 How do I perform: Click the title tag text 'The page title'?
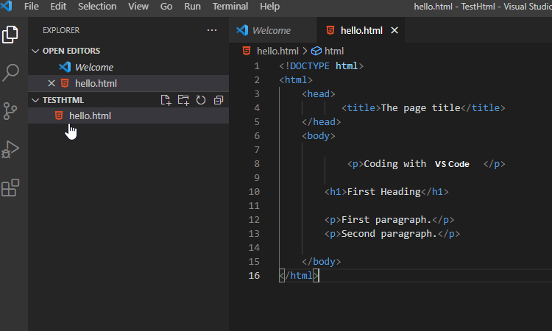click(x=420, y=108)
